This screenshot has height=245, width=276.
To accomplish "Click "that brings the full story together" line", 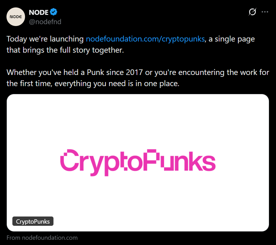I will [x=65, y=50].
